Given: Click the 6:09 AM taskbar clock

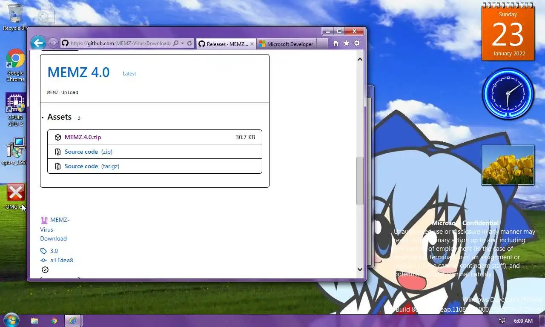Looking at the screenshot, I should coord(523,321).
